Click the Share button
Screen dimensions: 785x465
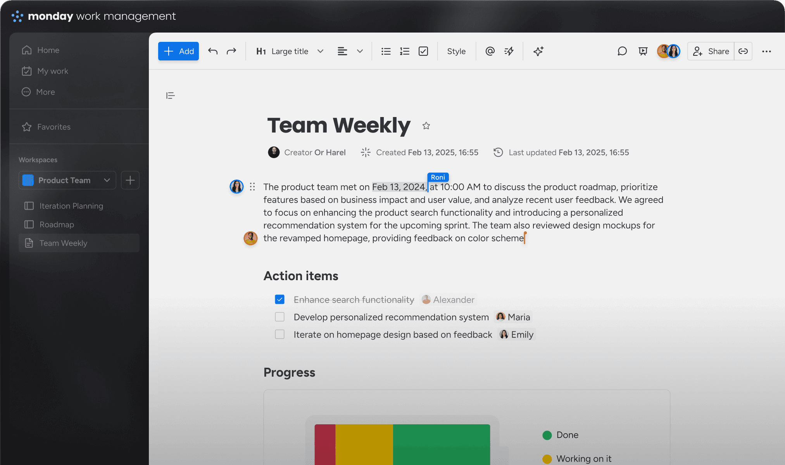[711, 51]
